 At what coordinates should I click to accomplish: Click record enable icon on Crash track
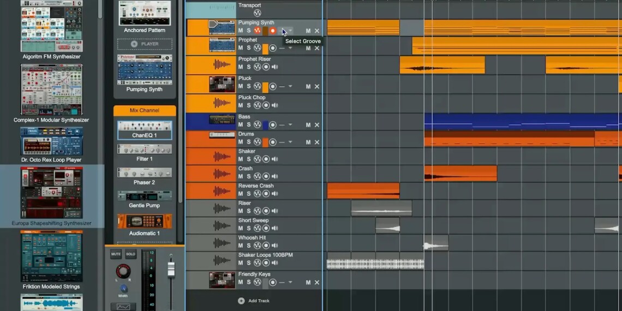click(x=266, y=176)
